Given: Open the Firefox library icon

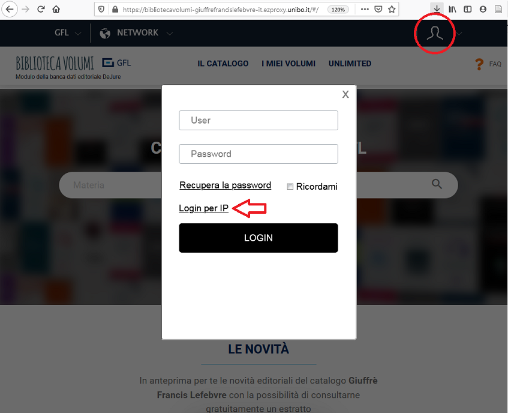Looking at the screenshot, I should (452, 10).
